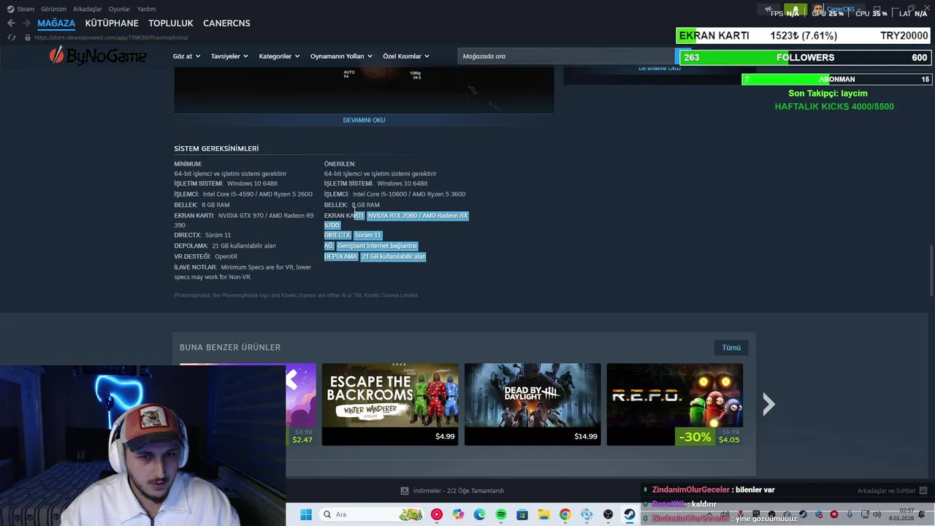Expand the Göz at dropdown
Image resolution: width=935 pixels, height=526 pixels.
click(186, 56)
